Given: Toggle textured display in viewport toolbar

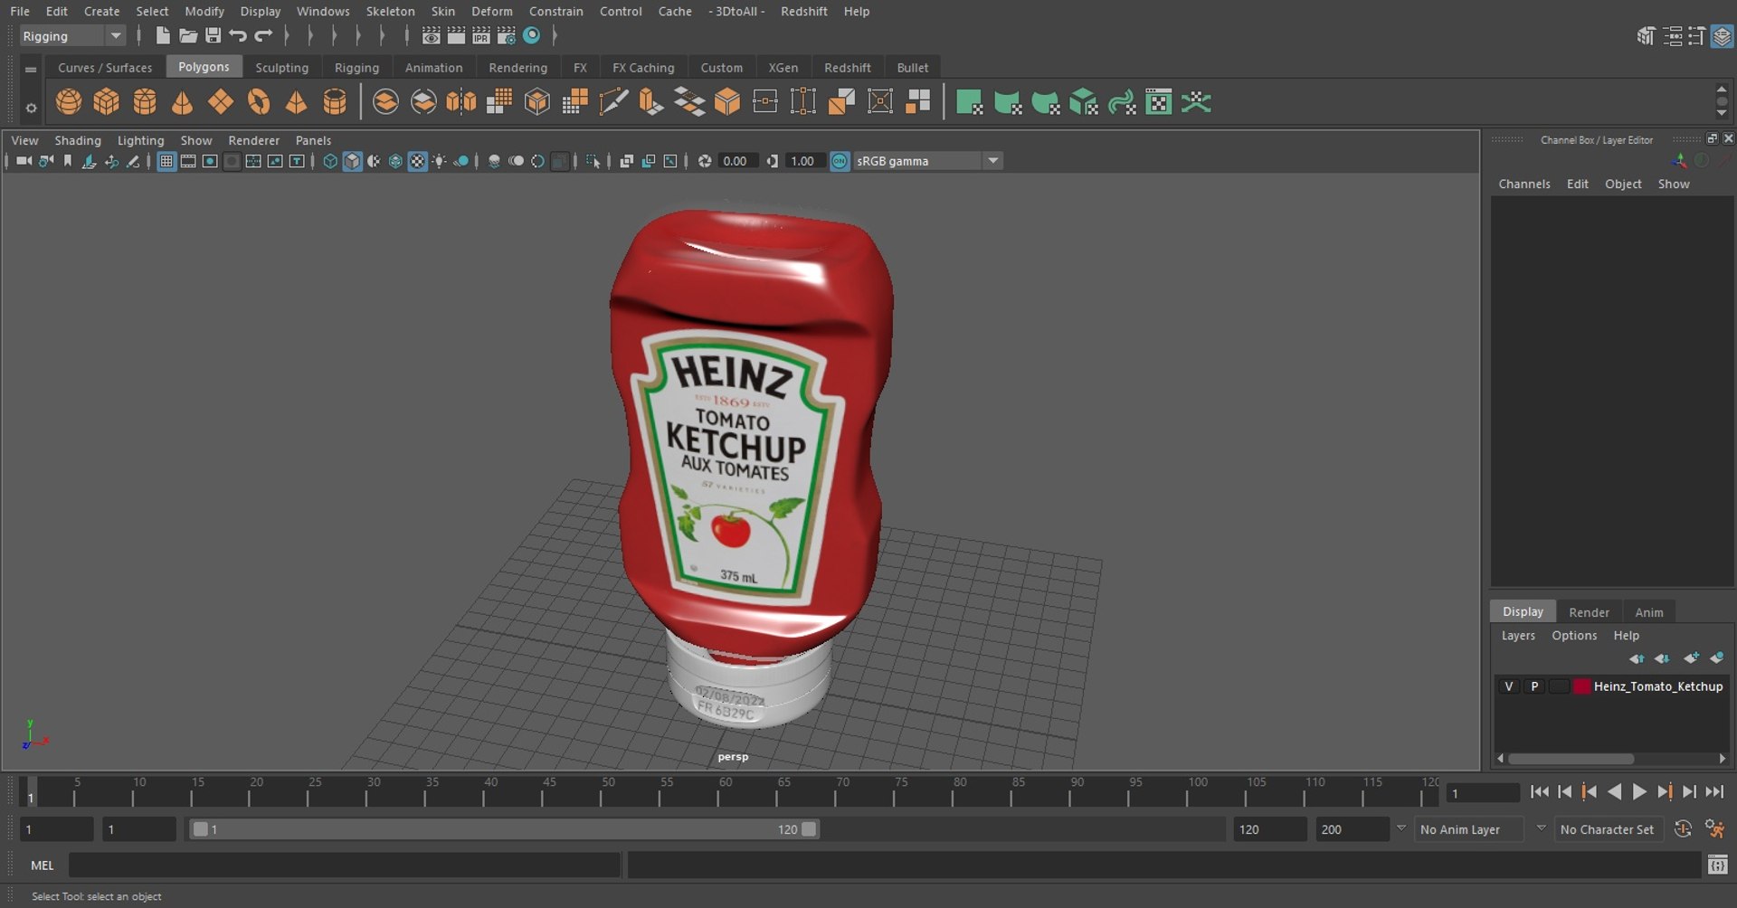Looking at the screenshot, I should (x=417, y=161).
